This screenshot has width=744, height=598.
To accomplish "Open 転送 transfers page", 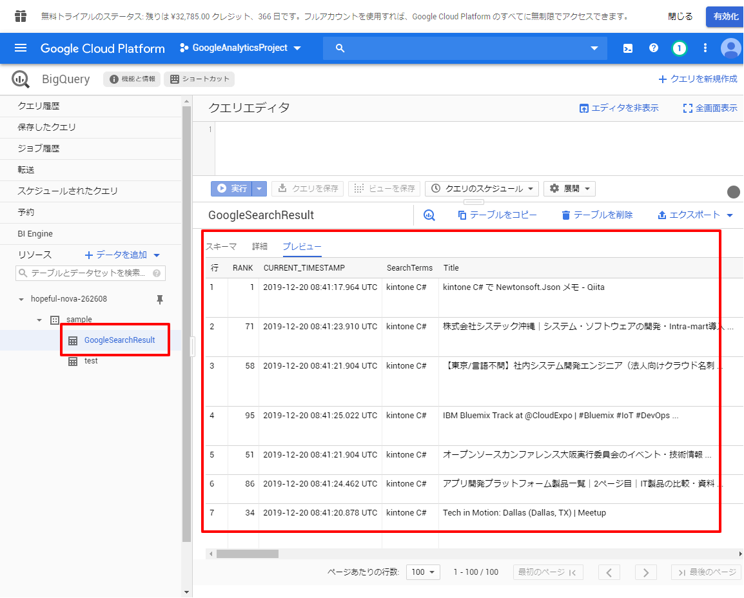I will (x=91, y=170).
